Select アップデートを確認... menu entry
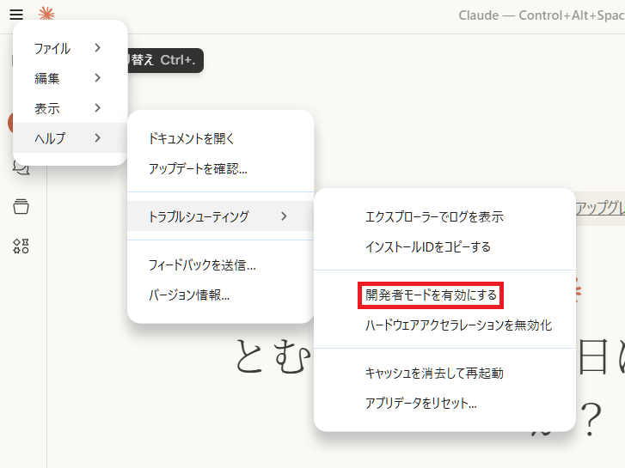Image resolution: width=625 pixels, height=468 pixels. (x=198, y=168)
